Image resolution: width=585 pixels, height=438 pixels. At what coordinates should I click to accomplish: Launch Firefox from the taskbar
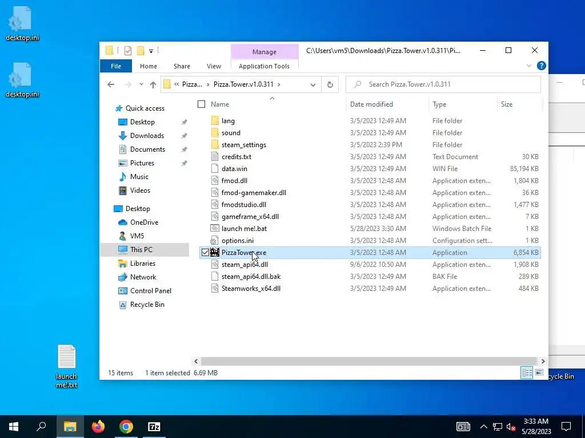pos(98,427)
